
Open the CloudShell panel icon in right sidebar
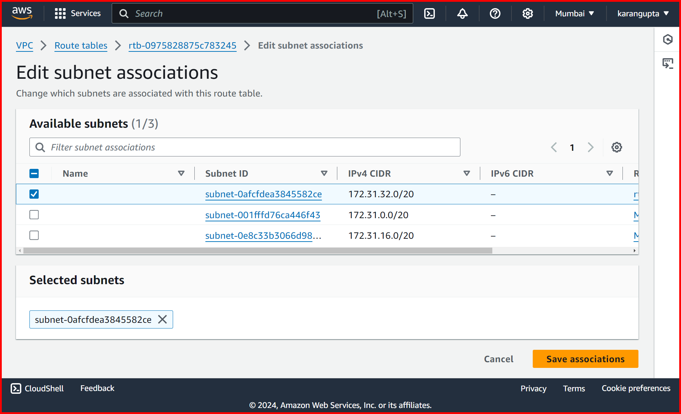pyautogui.click(x=668, y=63)
